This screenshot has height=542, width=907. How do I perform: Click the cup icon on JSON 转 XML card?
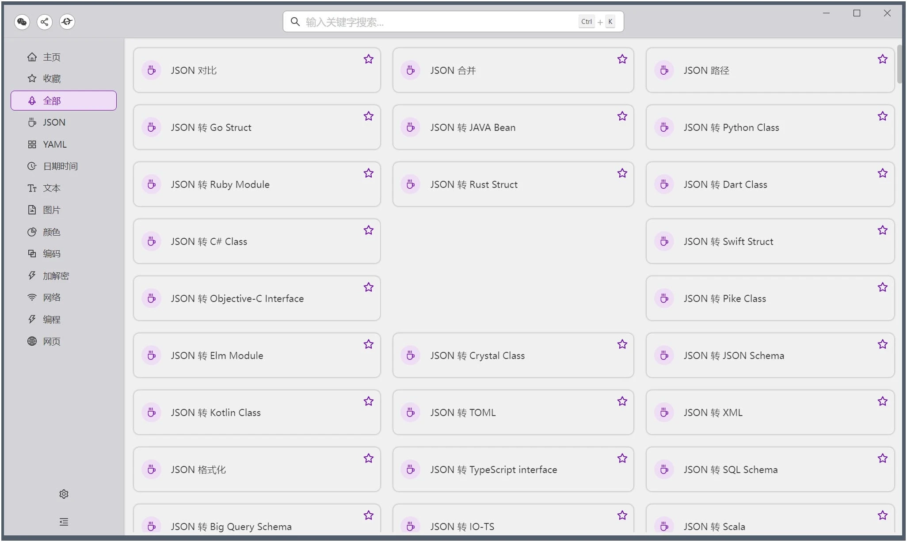(664, 412)
